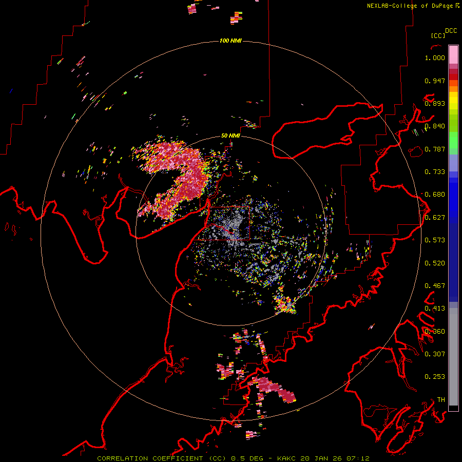Click the 07:12 time stamp in the caption

(x=358, y=458)
